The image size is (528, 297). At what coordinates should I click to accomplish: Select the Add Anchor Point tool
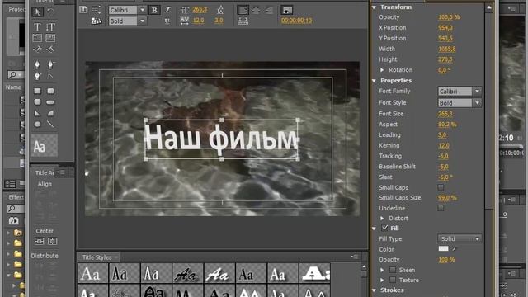coord(37,76)
